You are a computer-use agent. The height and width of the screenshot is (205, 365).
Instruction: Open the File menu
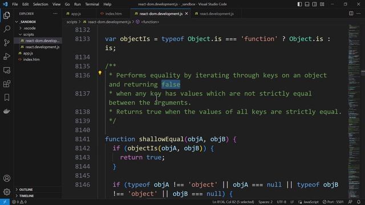(x=15, y=4)
